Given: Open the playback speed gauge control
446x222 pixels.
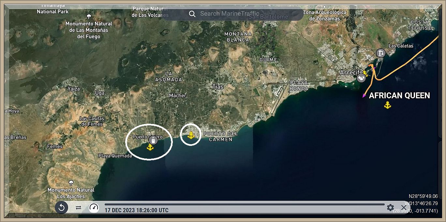Looking at the screenshot, I should click(x=94, y=207).
